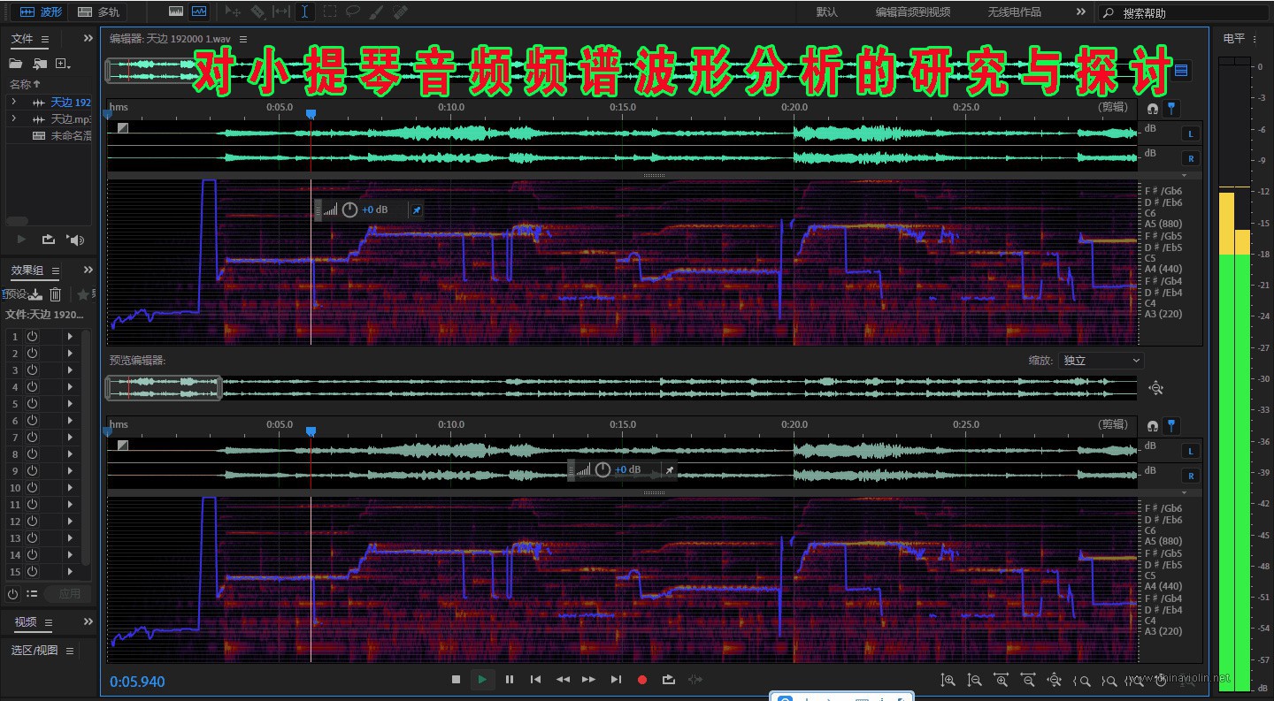Show the spectral frequency display icon
The height and width of the screenshot is (701, 1274).
[176, 12]
